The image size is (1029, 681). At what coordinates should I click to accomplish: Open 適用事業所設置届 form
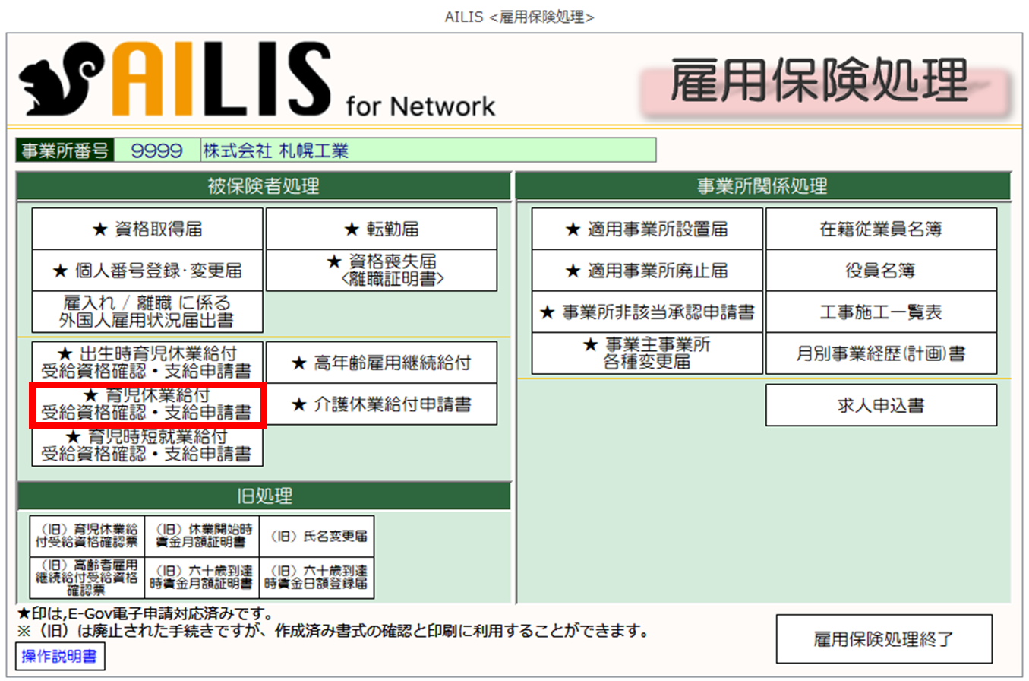pyautogui.click(x=647, y=229)
